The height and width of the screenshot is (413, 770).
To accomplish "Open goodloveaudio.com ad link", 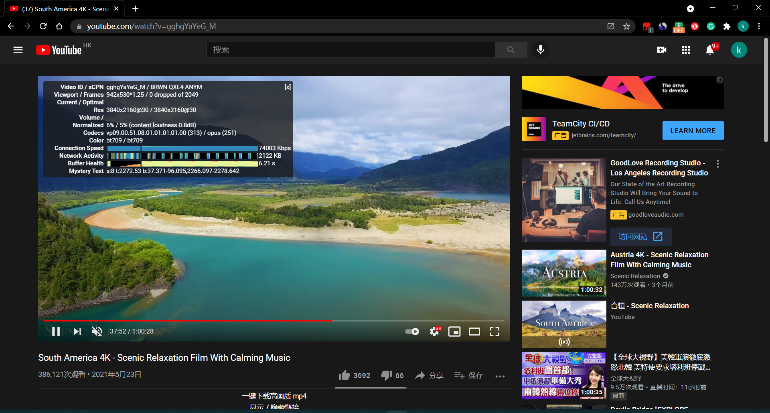I will [656, 215].
